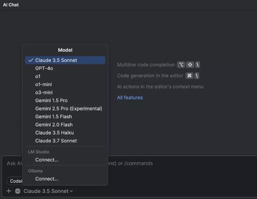Click the Option key icon for multiline completion
Image resolution: width=257 pixels, height=199 pixels.
point(181,65)
